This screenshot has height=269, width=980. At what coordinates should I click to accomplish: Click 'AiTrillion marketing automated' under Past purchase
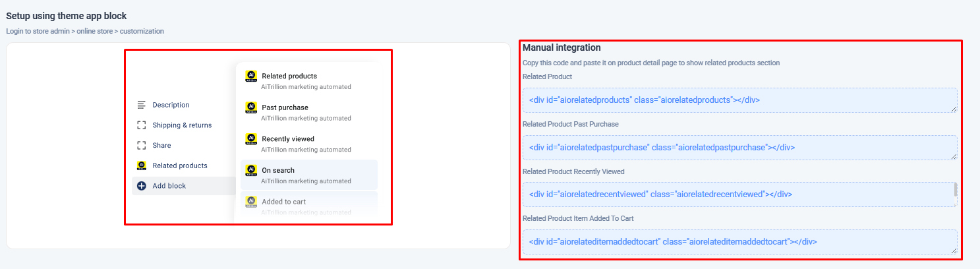coord(306,119)
